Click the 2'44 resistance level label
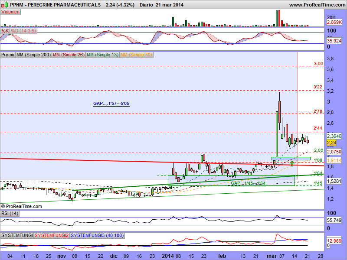This screenshot has width=347, height=260. pyautogui.click(x=318, y=128)
